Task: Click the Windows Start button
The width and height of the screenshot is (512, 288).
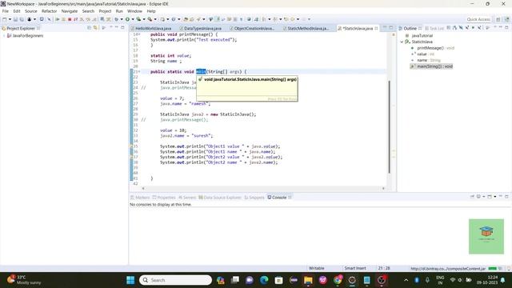Action: (130, 280)
